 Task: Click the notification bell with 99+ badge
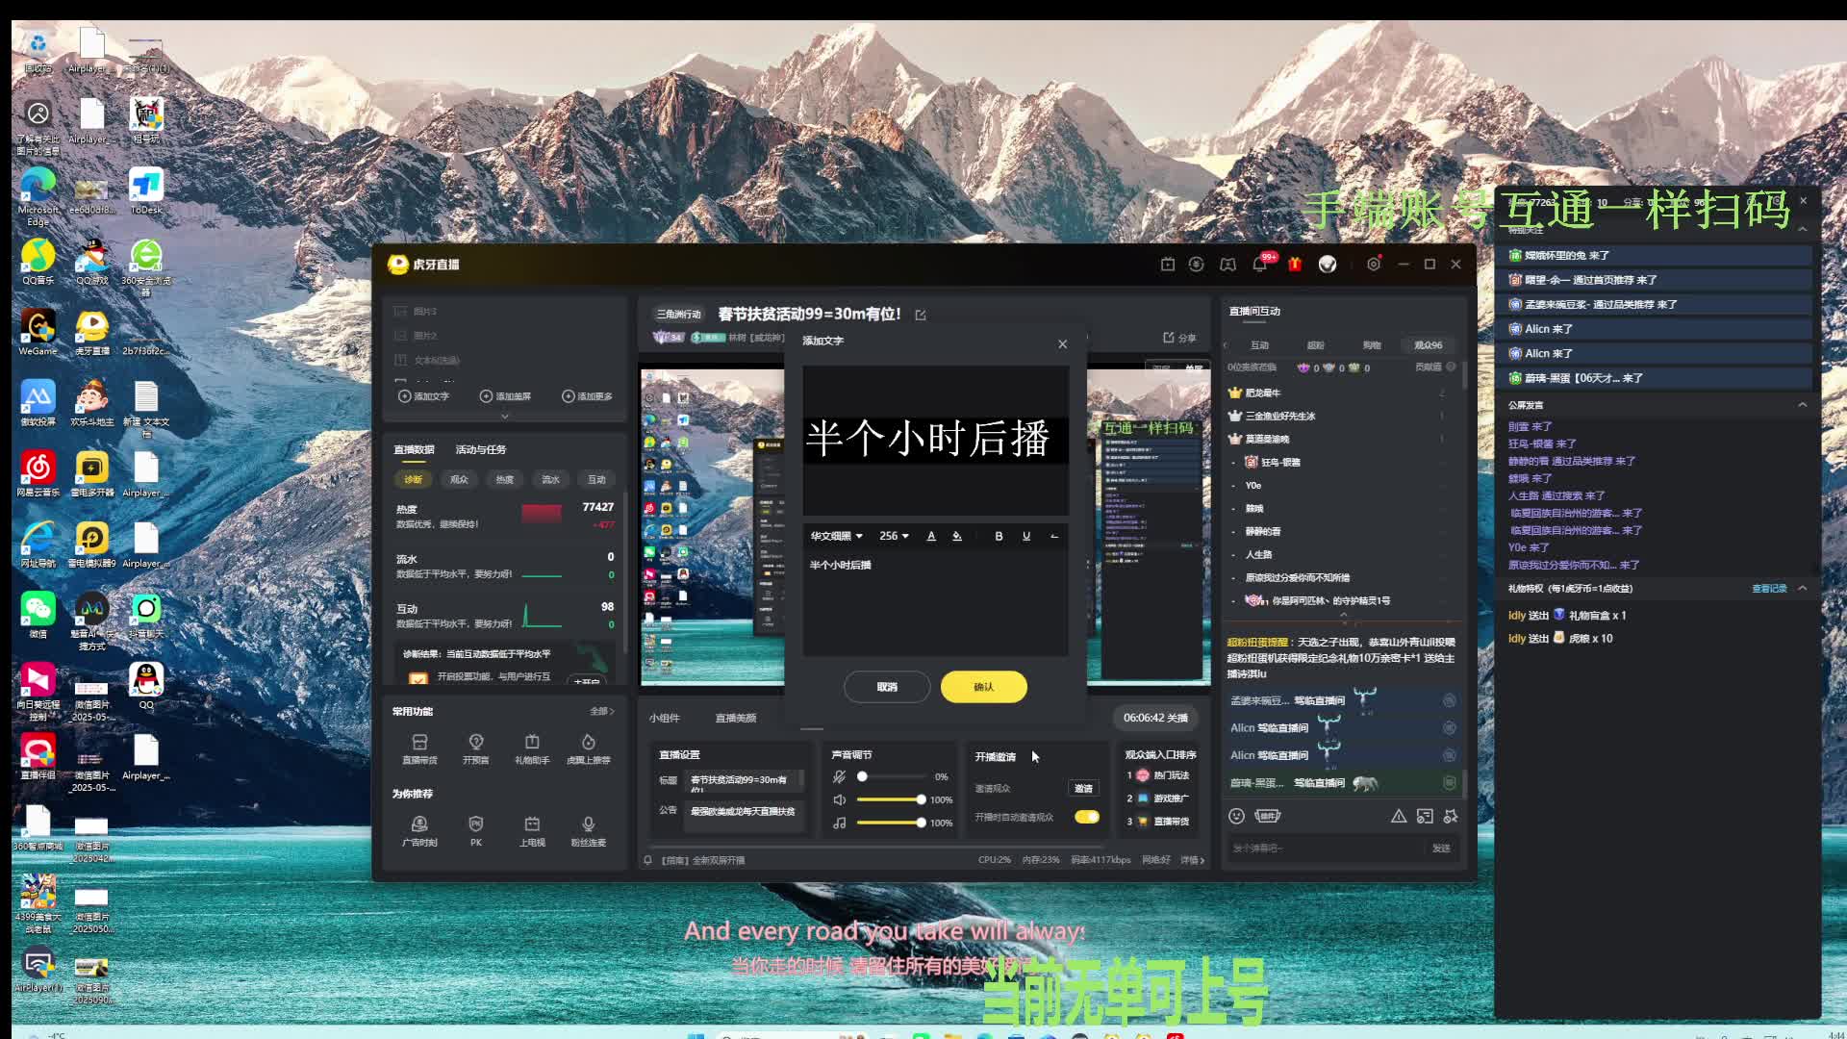(1259, 264)
